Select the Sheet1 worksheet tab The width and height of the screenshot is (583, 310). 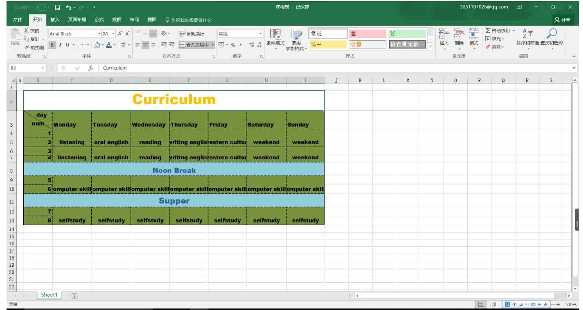tap(49, 295)
